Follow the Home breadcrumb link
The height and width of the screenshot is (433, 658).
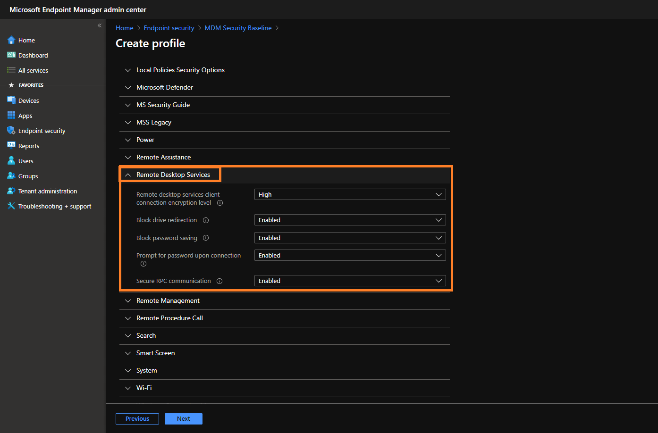point(125,28)
